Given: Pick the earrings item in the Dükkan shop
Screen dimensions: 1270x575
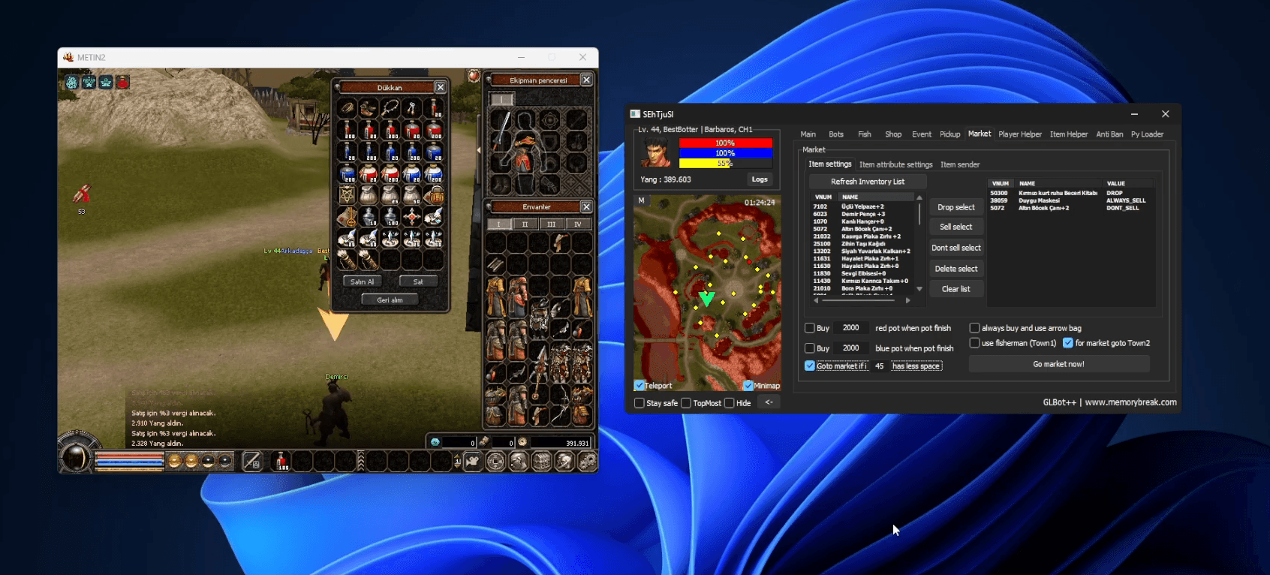Looking at the screenshot, I should tap(411, 108).
